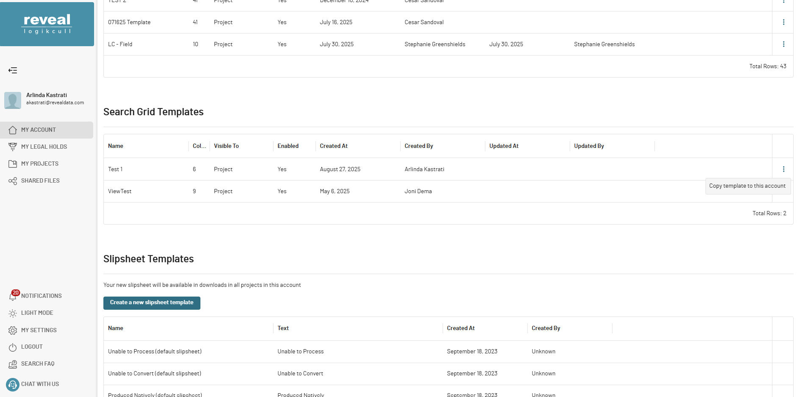Open three-dot menu for Test 1 row
Image resolution: width=797 pixels, height=397 pixels.
click(x=783, y=169)
